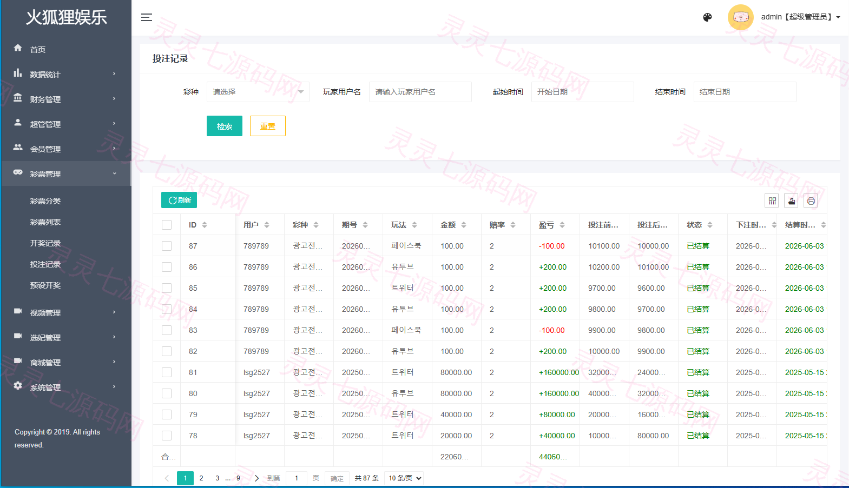This screenshot has height=488, width=849.
Task: Open the table column filter icon
Action: click(x=772, y=201)
